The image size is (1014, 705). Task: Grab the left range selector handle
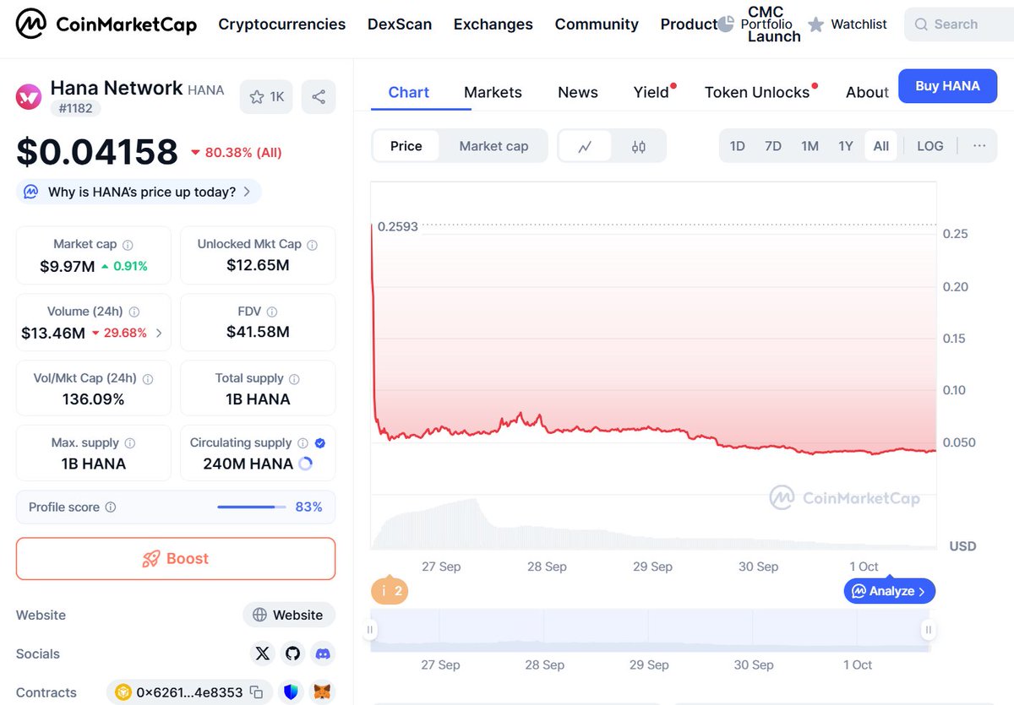370,630
